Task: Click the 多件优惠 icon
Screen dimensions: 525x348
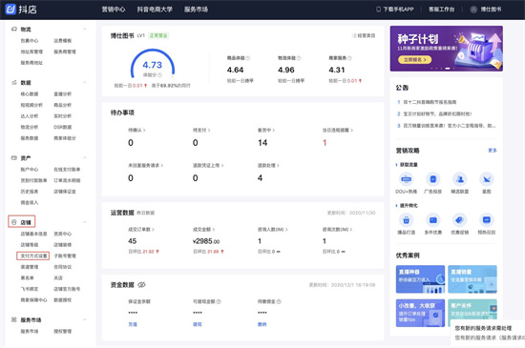Action: pyautogui.click(x=433, y=220)
